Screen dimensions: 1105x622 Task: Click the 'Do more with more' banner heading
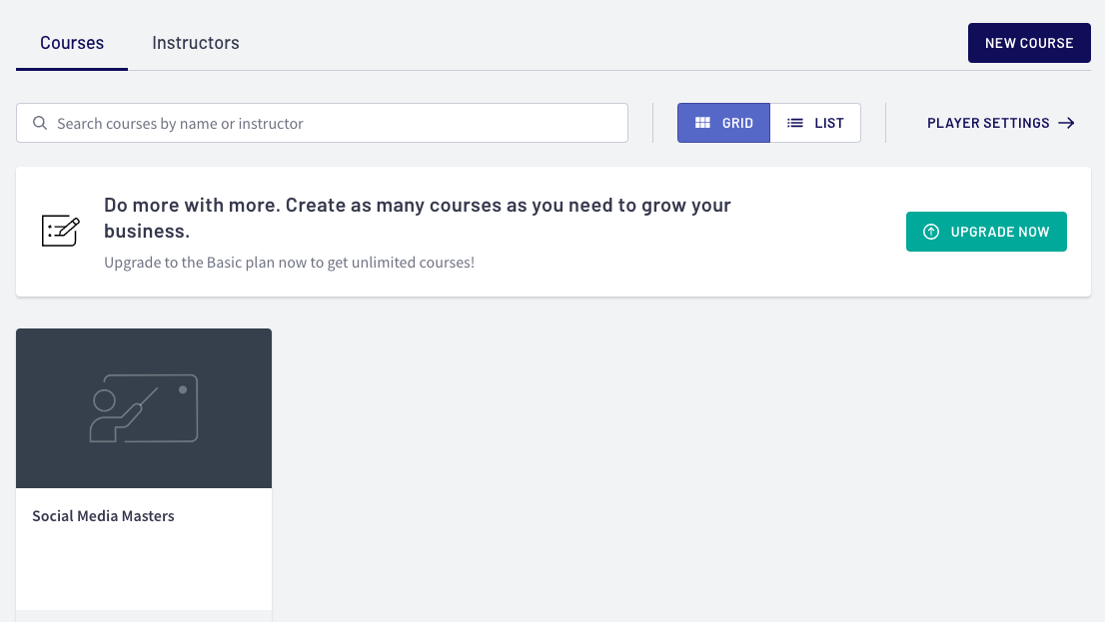tap(417, 218)
